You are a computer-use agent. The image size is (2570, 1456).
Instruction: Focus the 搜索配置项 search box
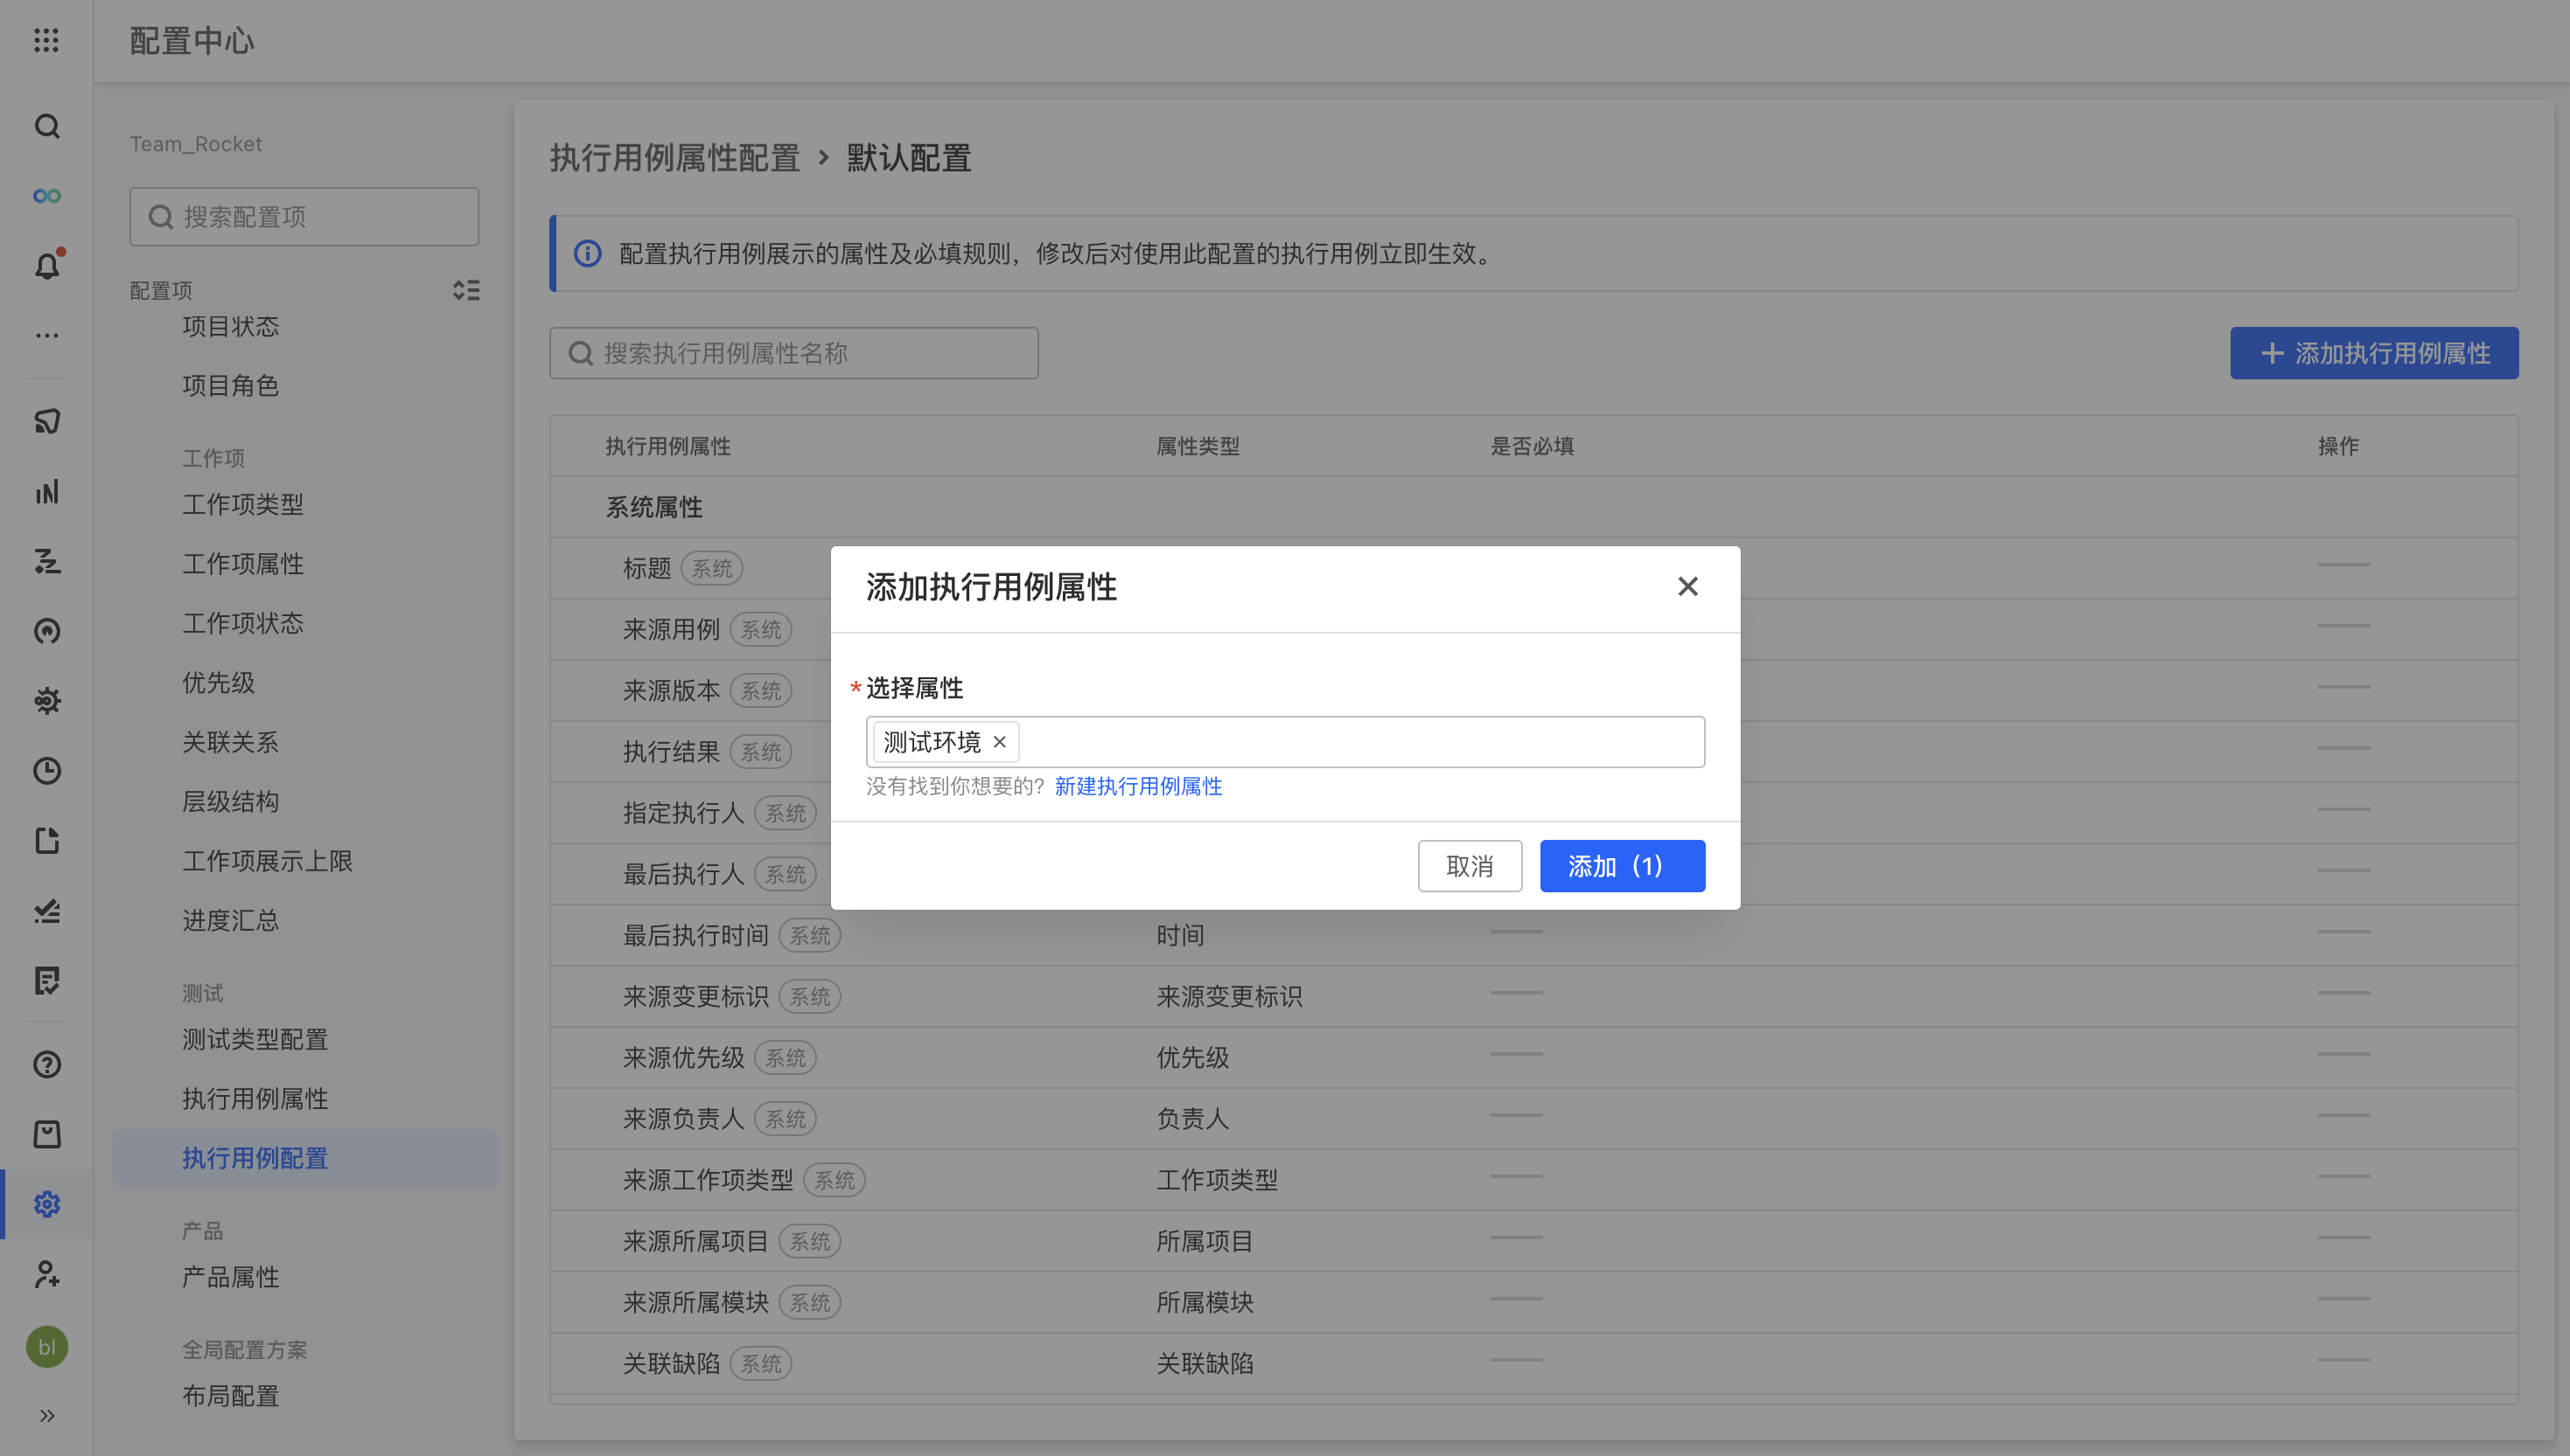[304, 217]
